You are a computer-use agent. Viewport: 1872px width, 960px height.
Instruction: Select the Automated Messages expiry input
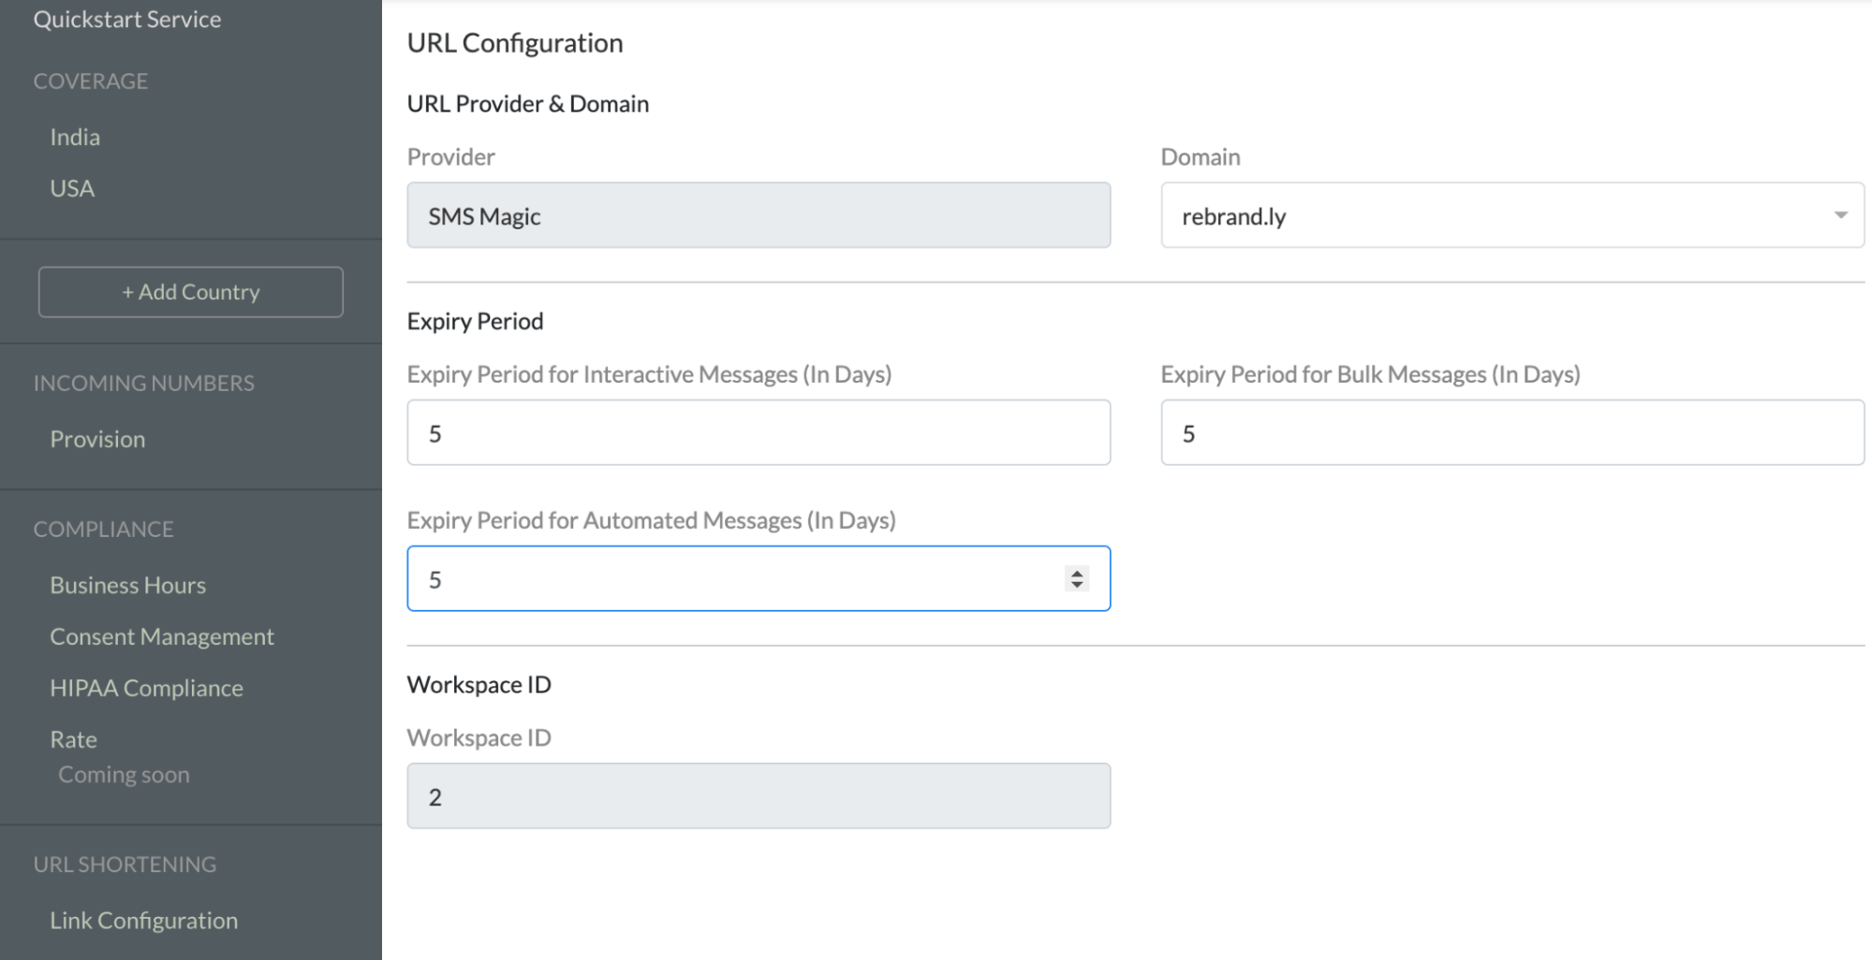pyautogui.click(x=730, y=578)
